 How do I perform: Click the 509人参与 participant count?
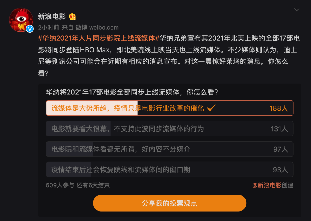60,185
